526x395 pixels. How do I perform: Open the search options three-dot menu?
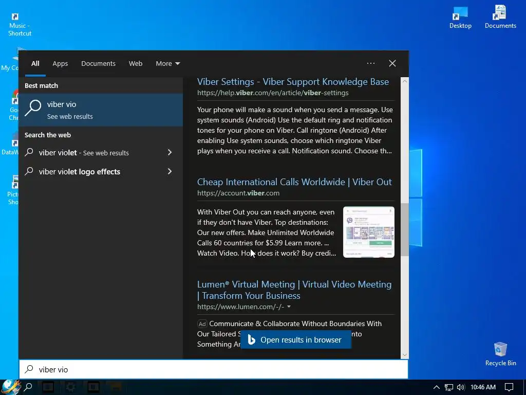(371, 63)
